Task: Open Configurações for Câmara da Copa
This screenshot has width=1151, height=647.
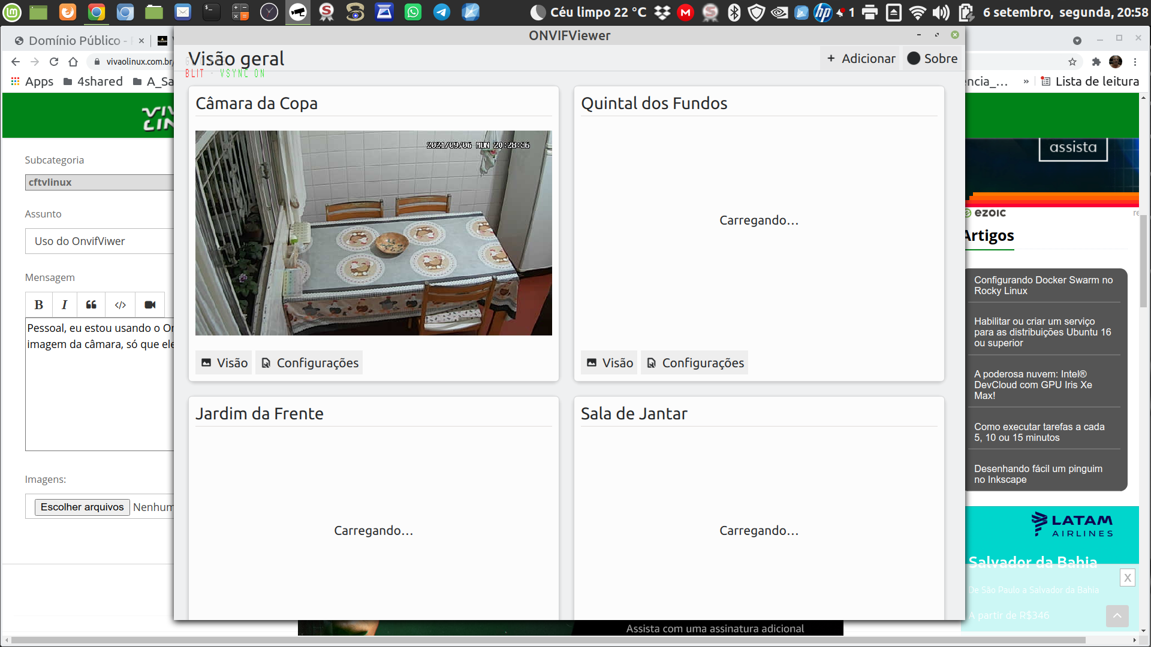Action: tap(309, 362)
